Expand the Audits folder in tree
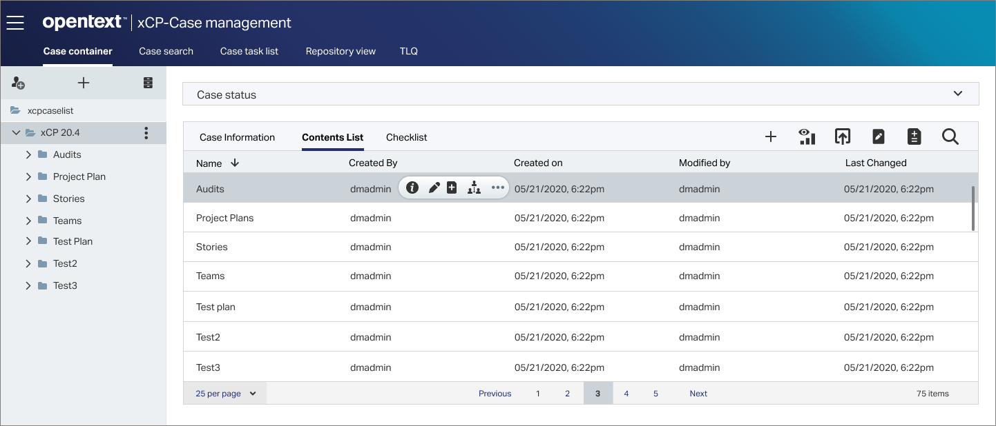Viewport: 996px width, 426px height. coord(28,154)
